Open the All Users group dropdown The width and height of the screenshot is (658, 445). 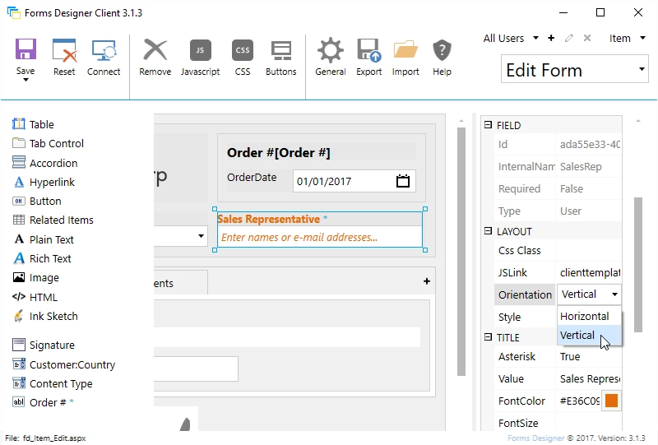(x=535, y=39)
